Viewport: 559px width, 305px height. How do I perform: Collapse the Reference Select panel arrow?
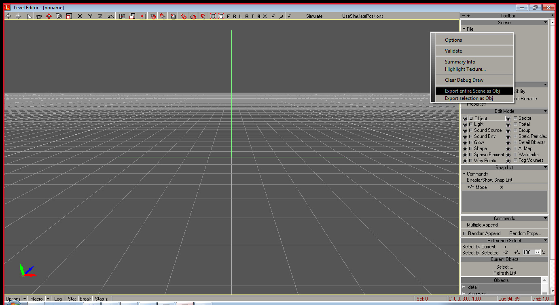point(545,241)
